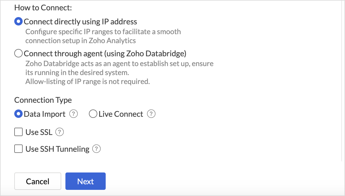345x196 pixels.
Task: Click the "Data Import" label text
Action: click(45, 114)
